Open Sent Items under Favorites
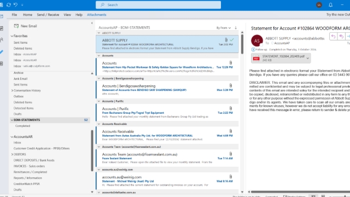Image resolution: width=350 pixels, height=197 pixels. click(x=20, y=43)
